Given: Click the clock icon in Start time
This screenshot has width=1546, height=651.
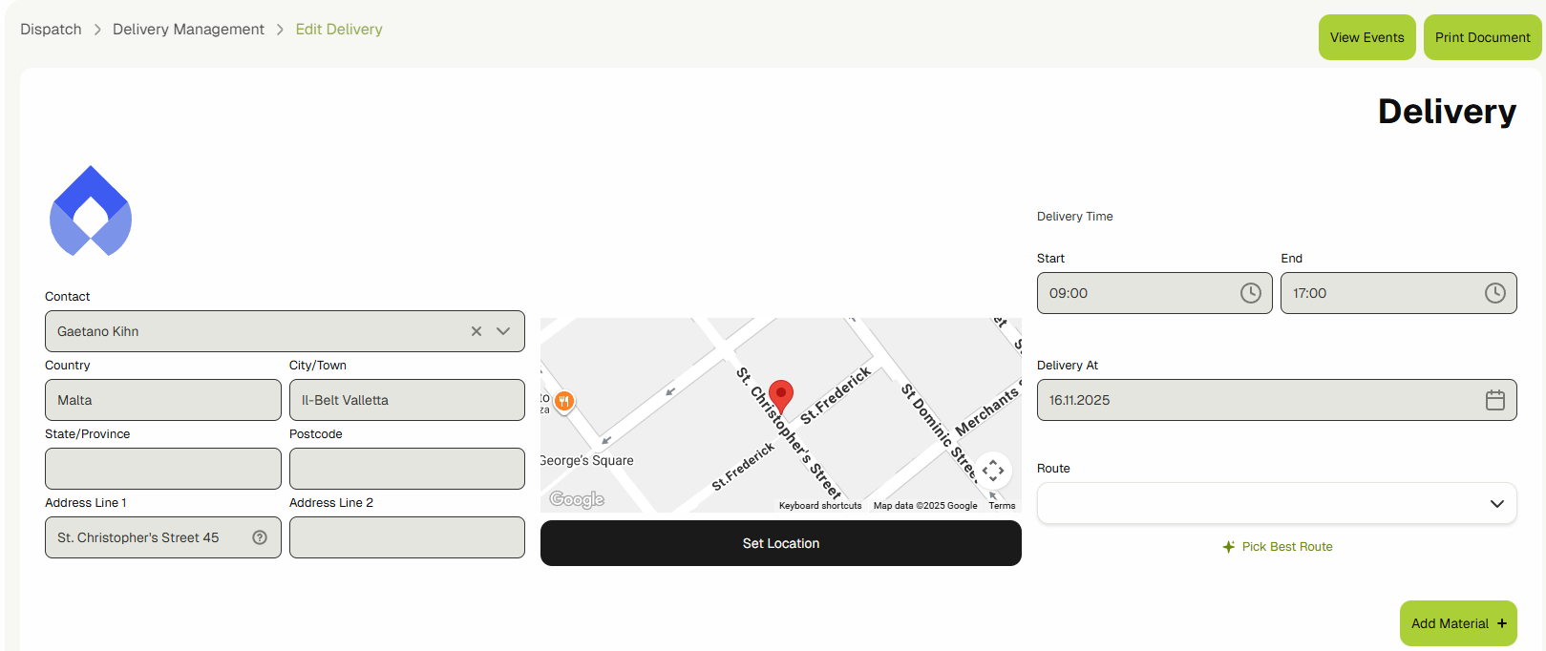Looking at the screenshot, I should click(x=1250, y=293).
